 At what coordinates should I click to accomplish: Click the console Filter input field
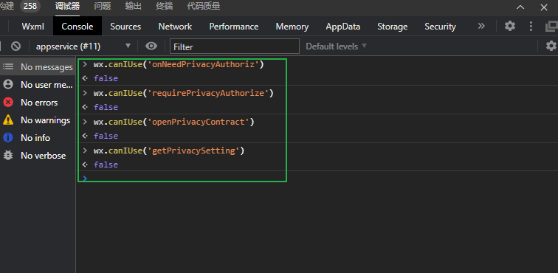click(235, 46)
